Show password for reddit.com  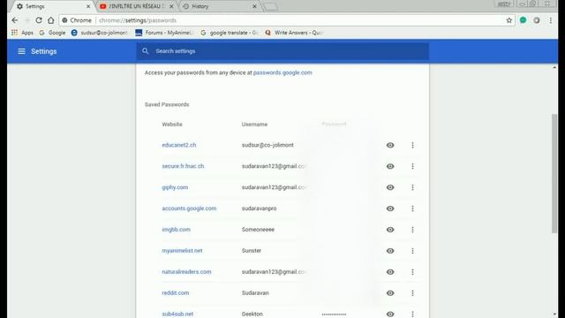pyautogui.click(x=390, y=293)
